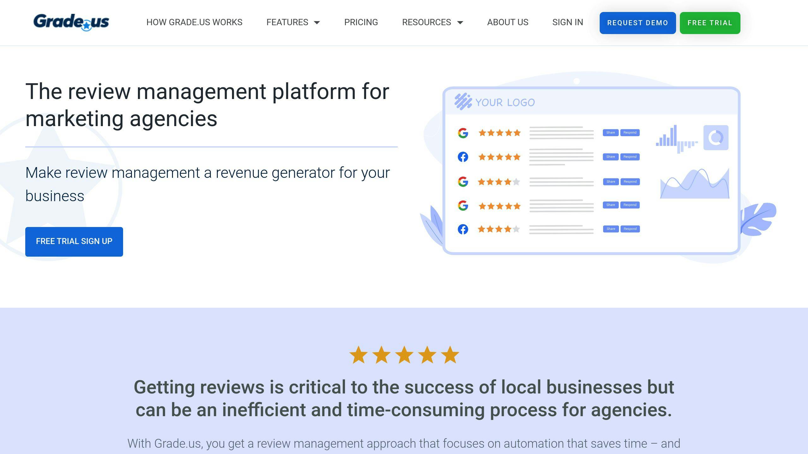Click the hero heading about marketing agencies
The width and height of the screenshot is (808, 454).
click(207, 105)
